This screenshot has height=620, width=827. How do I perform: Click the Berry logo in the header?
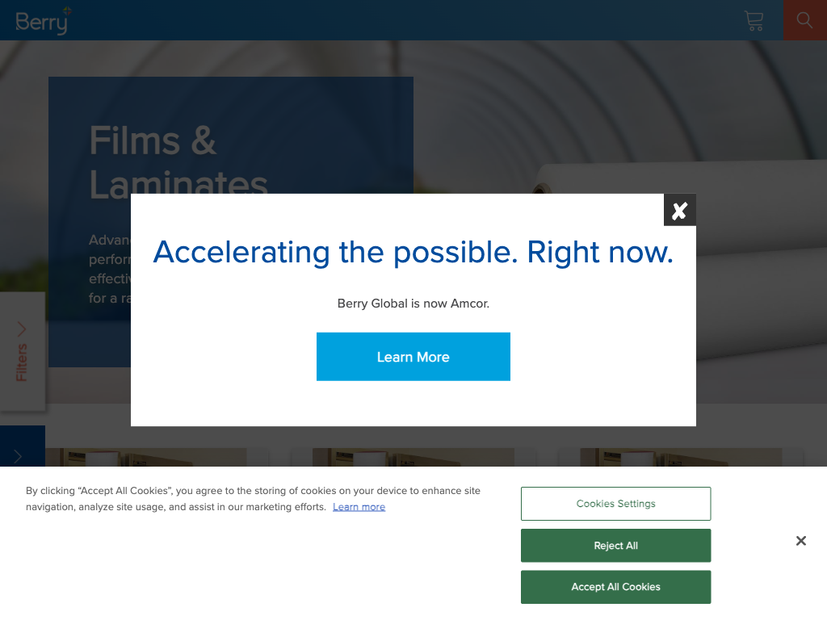43,21
